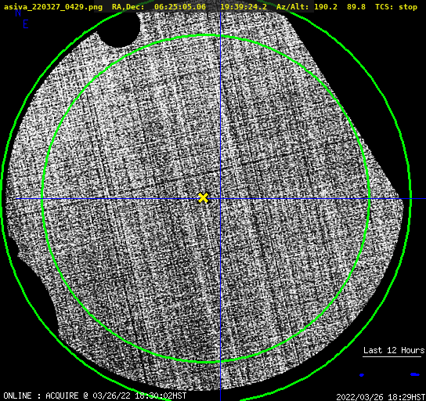Image resolution: width=426 pixels, height=401 pixels.
Task: Click the blue crosshair center intersection
Action: coord(220,199)
